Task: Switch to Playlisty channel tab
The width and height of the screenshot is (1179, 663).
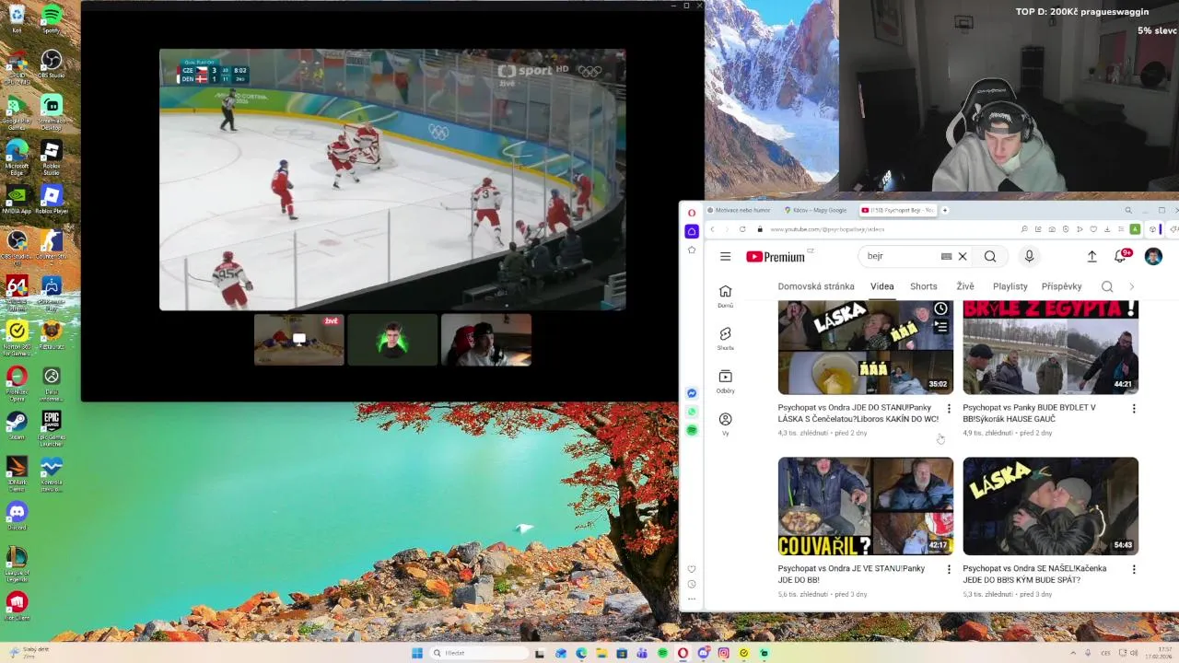Action: coord(1010,286)
